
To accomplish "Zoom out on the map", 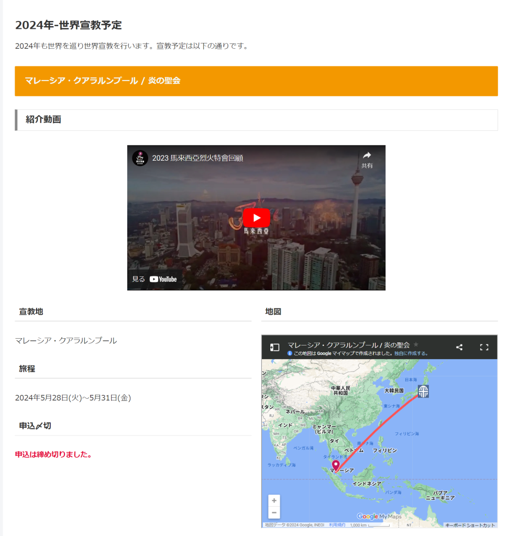I will point(274,512).
